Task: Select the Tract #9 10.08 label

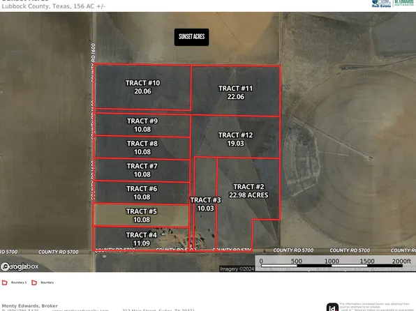Action: coord(142,125)
